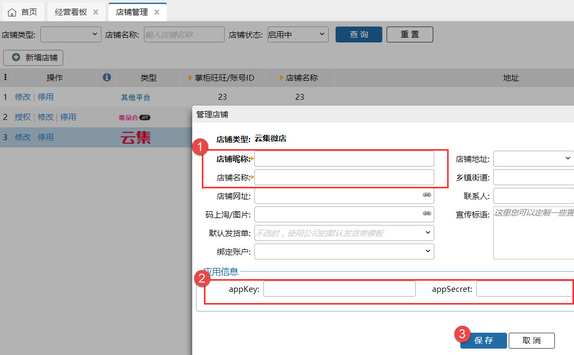Screen dimensions: 574x355
Task: Focus the 店铺昵称 input field
Action: pyautogui.click(x=344, y=159)
